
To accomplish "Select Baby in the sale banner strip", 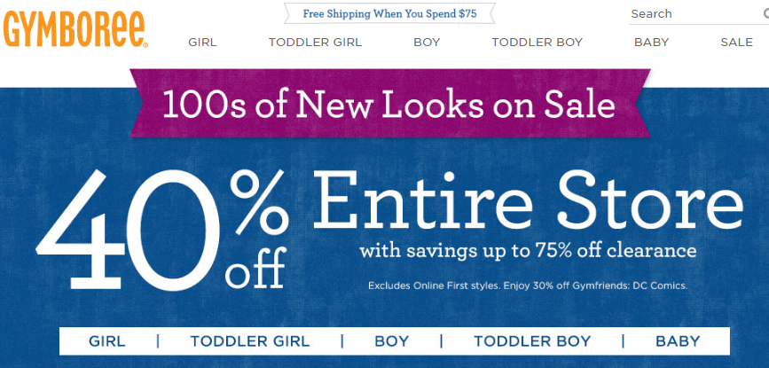I will pos(678,341).
